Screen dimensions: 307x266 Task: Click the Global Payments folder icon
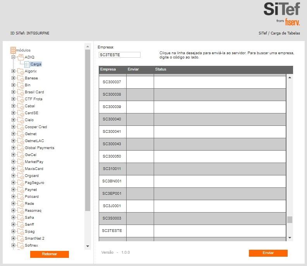click(x=21, y=148)
